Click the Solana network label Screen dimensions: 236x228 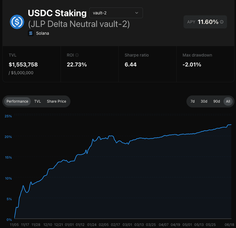42,33
